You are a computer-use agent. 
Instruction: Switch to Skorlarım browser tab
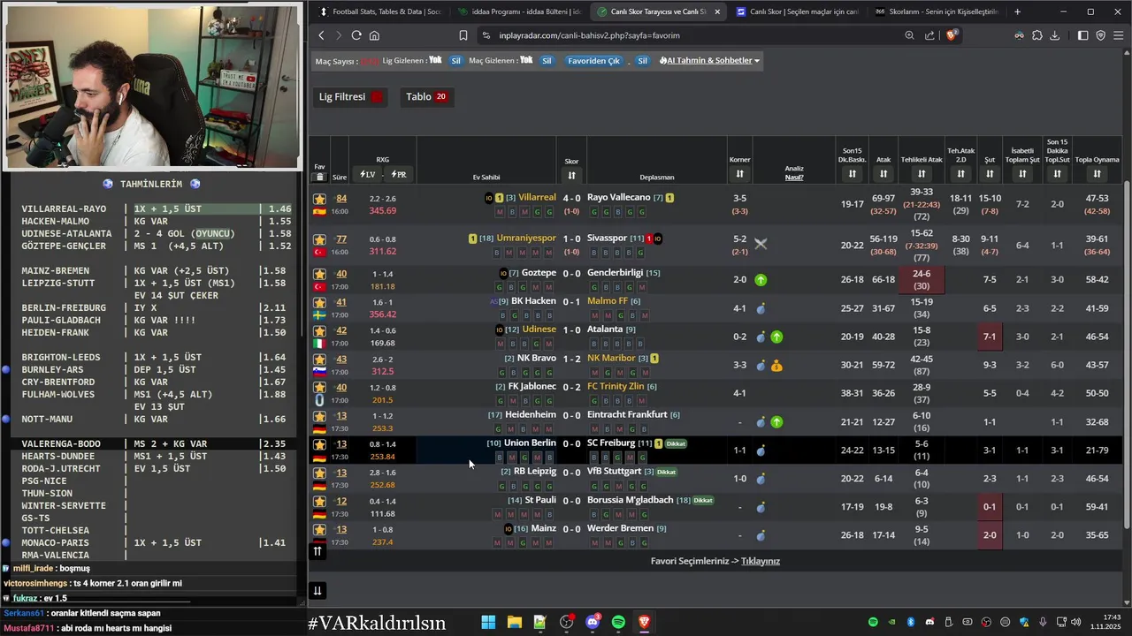point(936,11)
